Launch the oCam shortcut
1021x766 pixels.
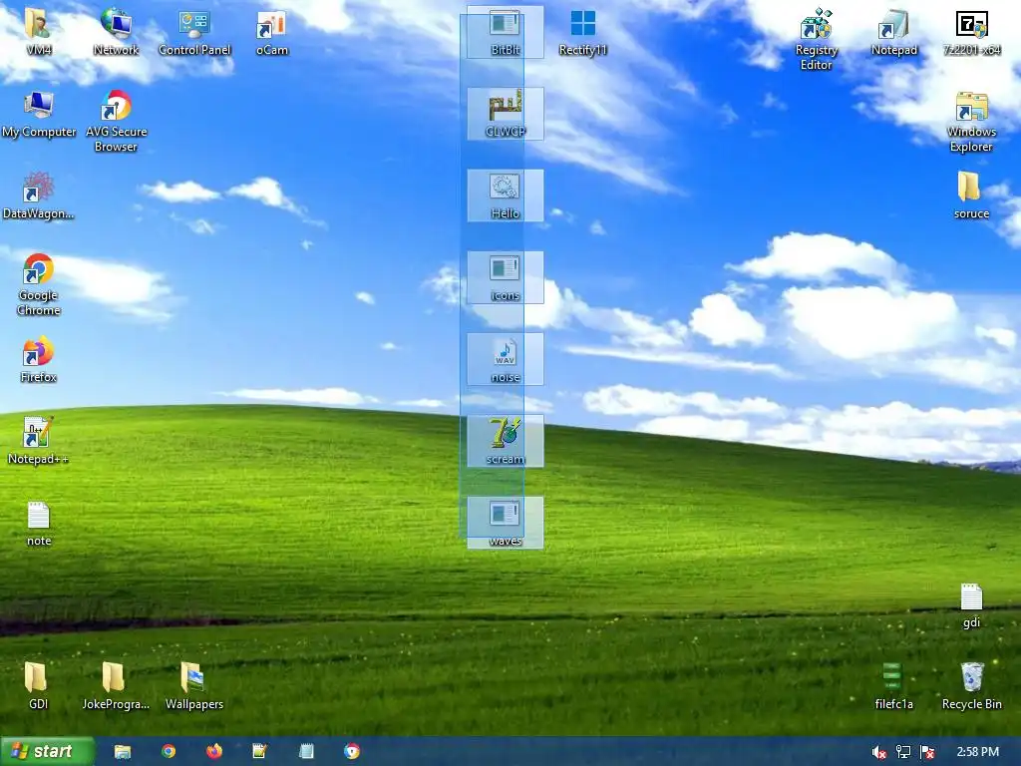271,31
